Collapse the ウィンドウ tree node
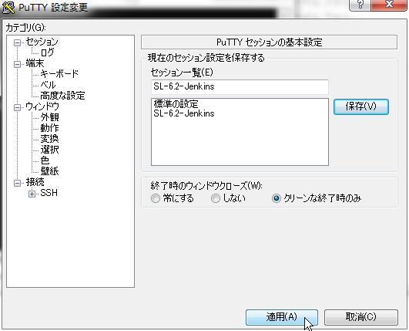Image resolution: width=409 pixels, height=331 pixels. point(17,107)
